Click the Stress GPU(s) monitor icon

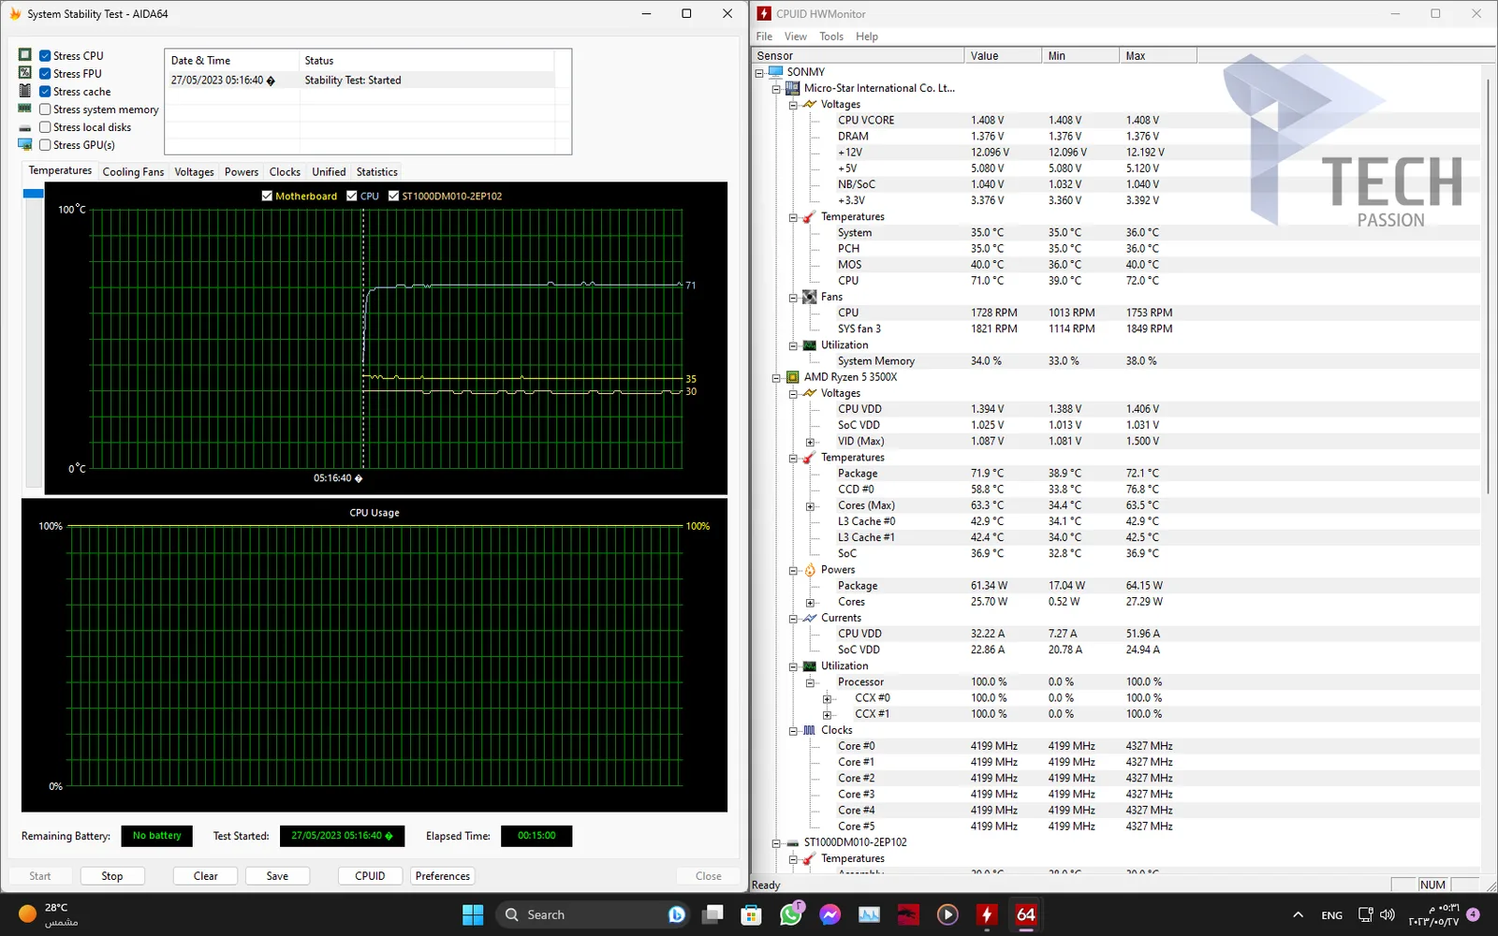pos(25,144)
